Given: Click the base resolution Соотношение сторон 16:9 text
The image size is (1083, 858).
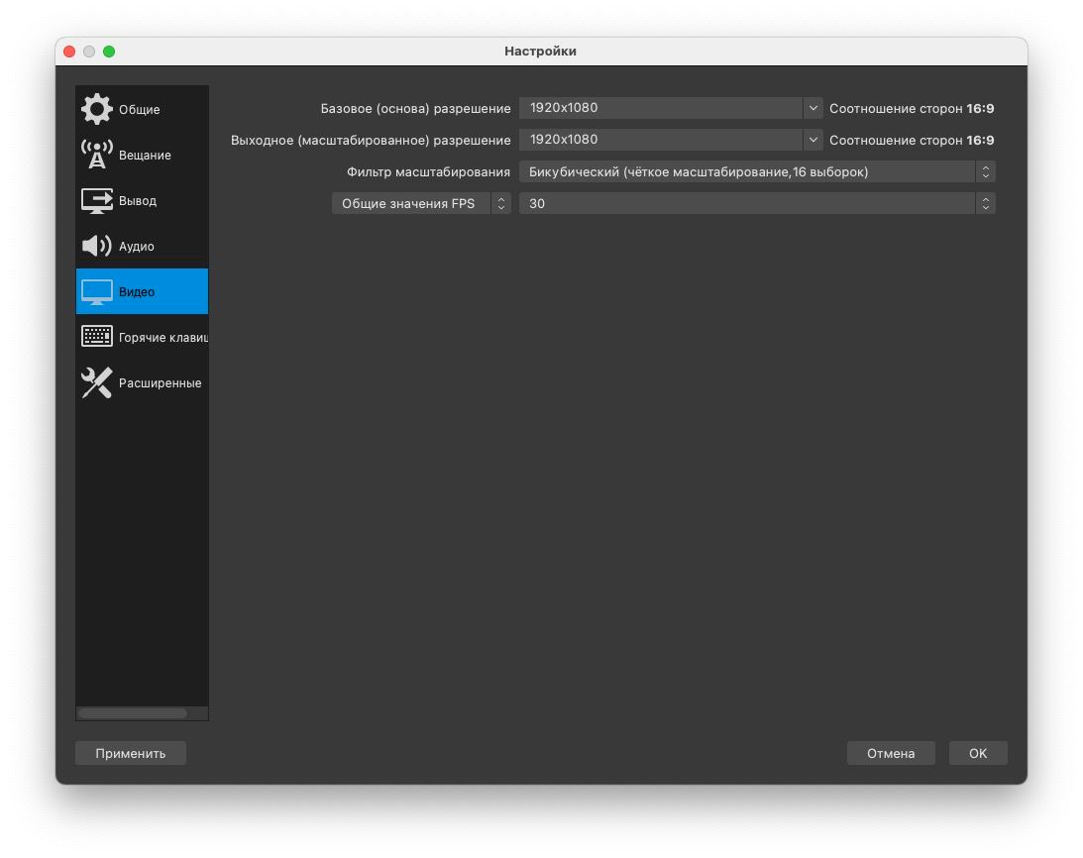Looking at the screenshot, I should click(912, 108).
